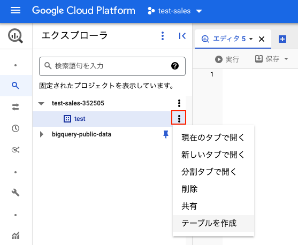This screenshot has height=245, width=298.
Task: Choose 共有 from context menu
Action: (213, 206)
